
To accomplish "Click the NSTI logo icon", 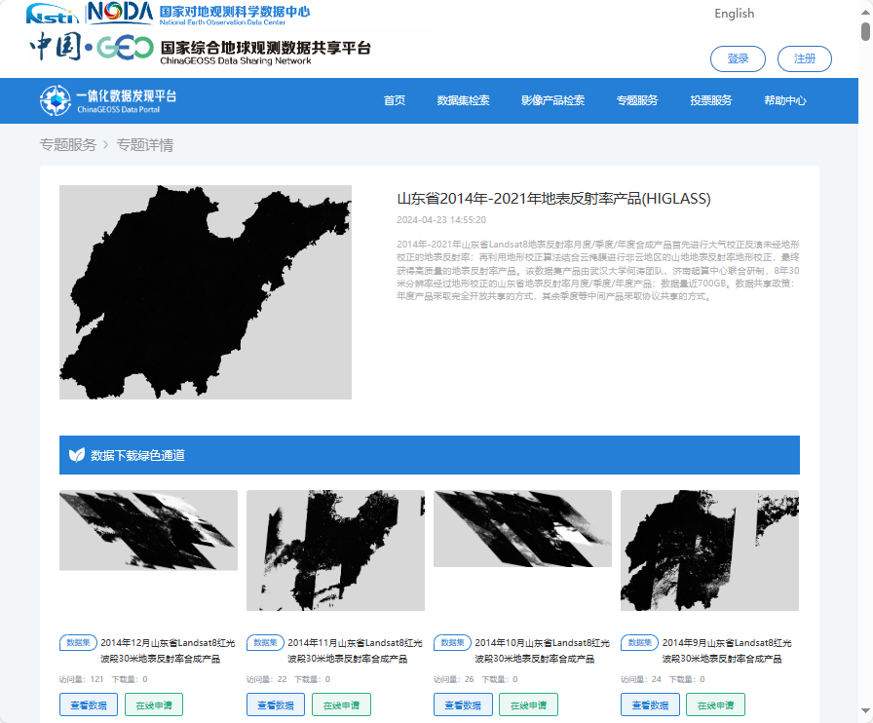I will click(x=53, y=15).
